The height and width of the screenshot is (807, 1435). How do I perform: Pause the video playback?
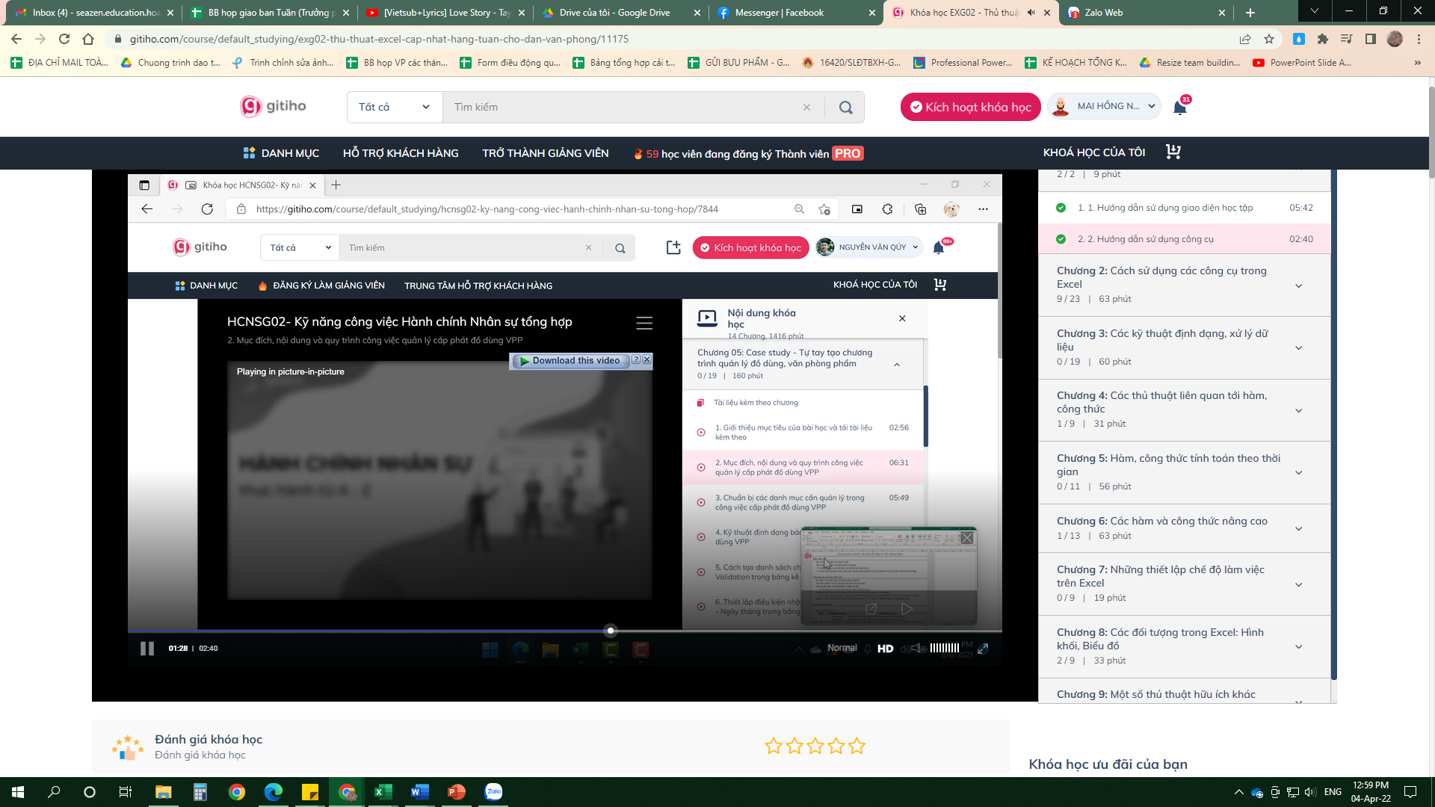pyautogui.click(x=147, y=649)
